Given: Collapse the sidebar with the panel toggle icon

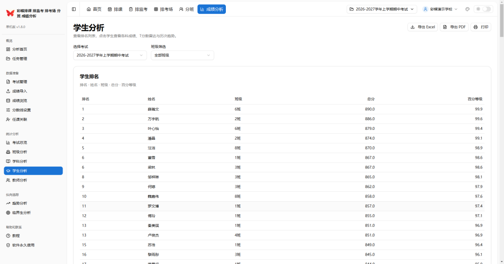Looking at the screenshot, I should [74, 9].
